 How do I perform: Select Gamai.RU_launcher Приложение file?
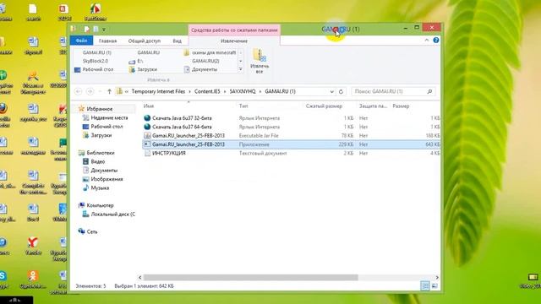pos(189,144)
